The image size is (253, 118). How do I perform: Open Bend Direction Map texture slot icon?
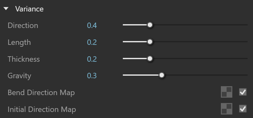tap(227, 92)
